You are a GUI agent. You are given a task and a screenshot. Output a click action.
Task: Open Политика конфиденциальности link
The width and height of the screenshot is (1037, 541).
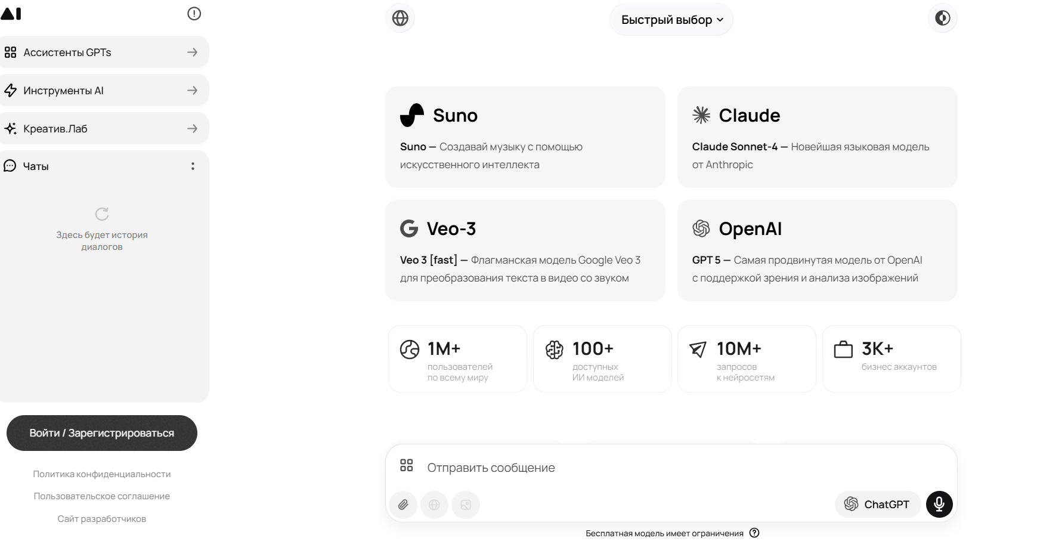(x=102, y=474)
